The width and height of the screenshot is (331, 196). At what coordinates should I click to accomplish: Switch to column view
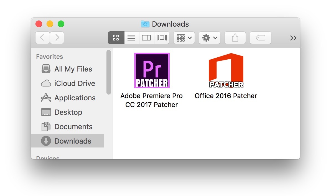click(146, 38)
